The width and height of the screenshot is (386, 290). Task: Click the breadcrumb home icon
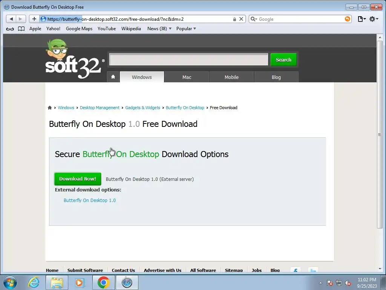coord(50,108)
